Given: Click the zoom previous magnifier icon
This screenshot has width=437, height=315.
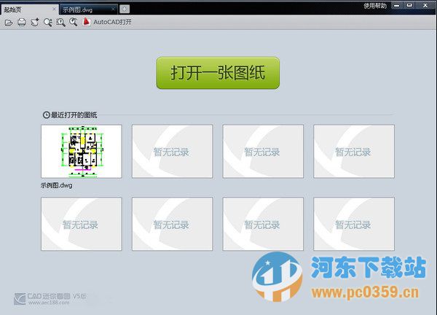Looking at the screenshot, I should point(74,23).
